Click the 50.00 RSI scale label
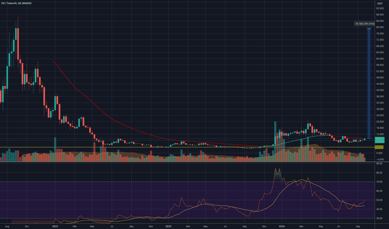This screenshot has width=389, height=229. click(x=380, y=200)
